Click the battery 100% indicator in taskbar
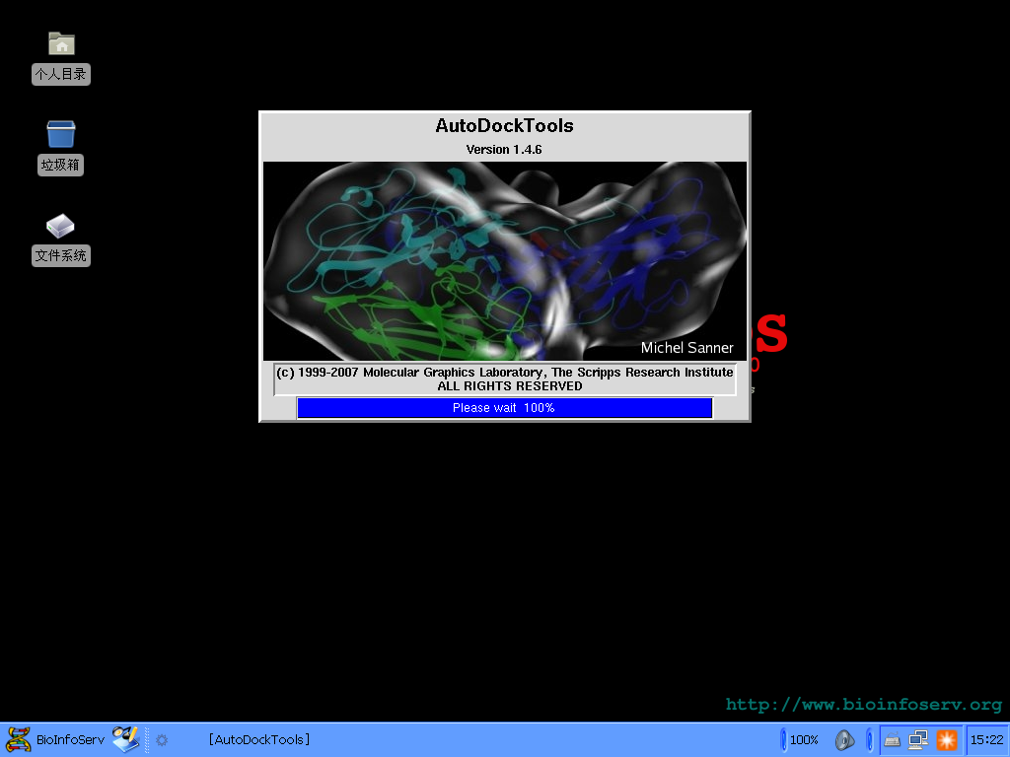This screenshot has width=1010, height=757. tap(800, 739)
